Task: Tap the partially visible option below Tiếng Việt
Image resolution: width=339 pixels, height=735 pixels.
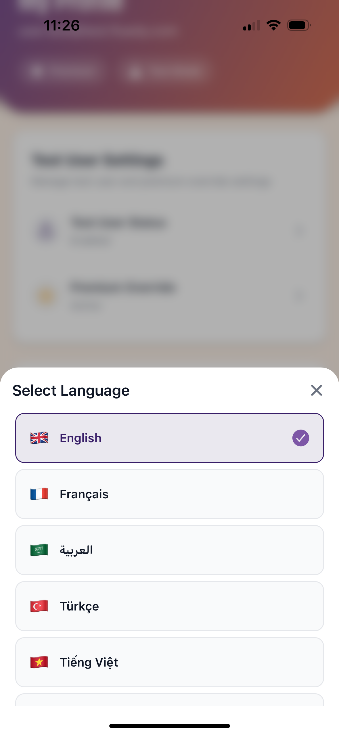Action: pos(169,700)
